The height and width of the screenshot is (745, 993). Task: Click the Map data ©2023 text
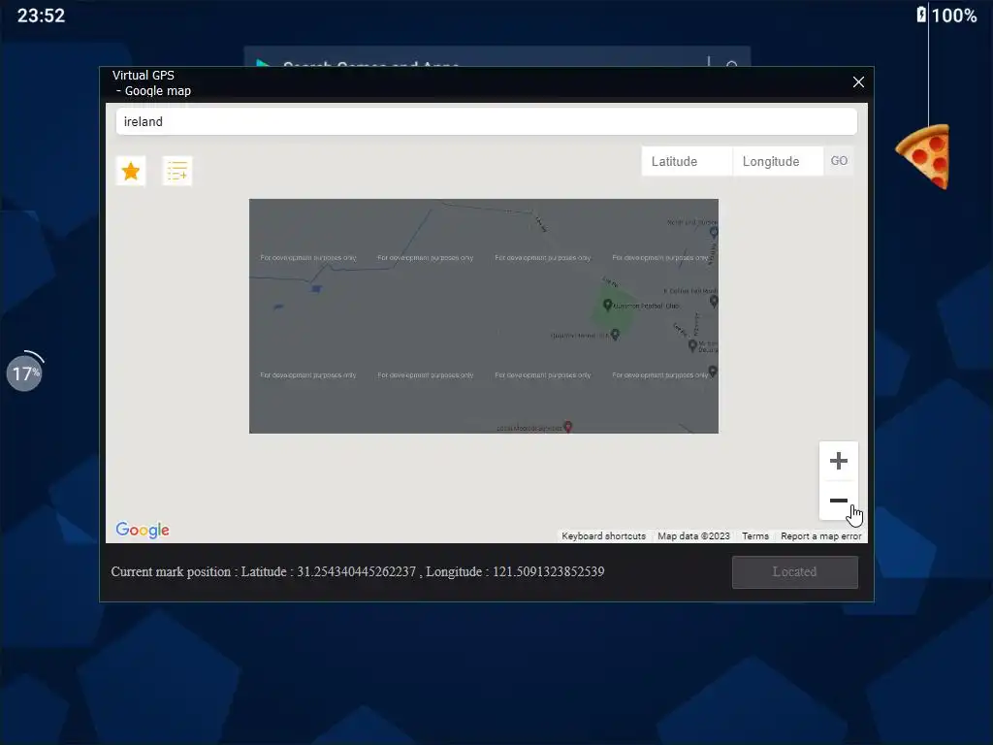pyautogui.click(x=693, y=535)
